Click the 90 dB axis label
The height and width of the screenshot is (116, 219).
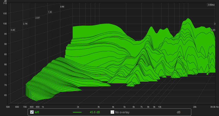coord(5,44)
